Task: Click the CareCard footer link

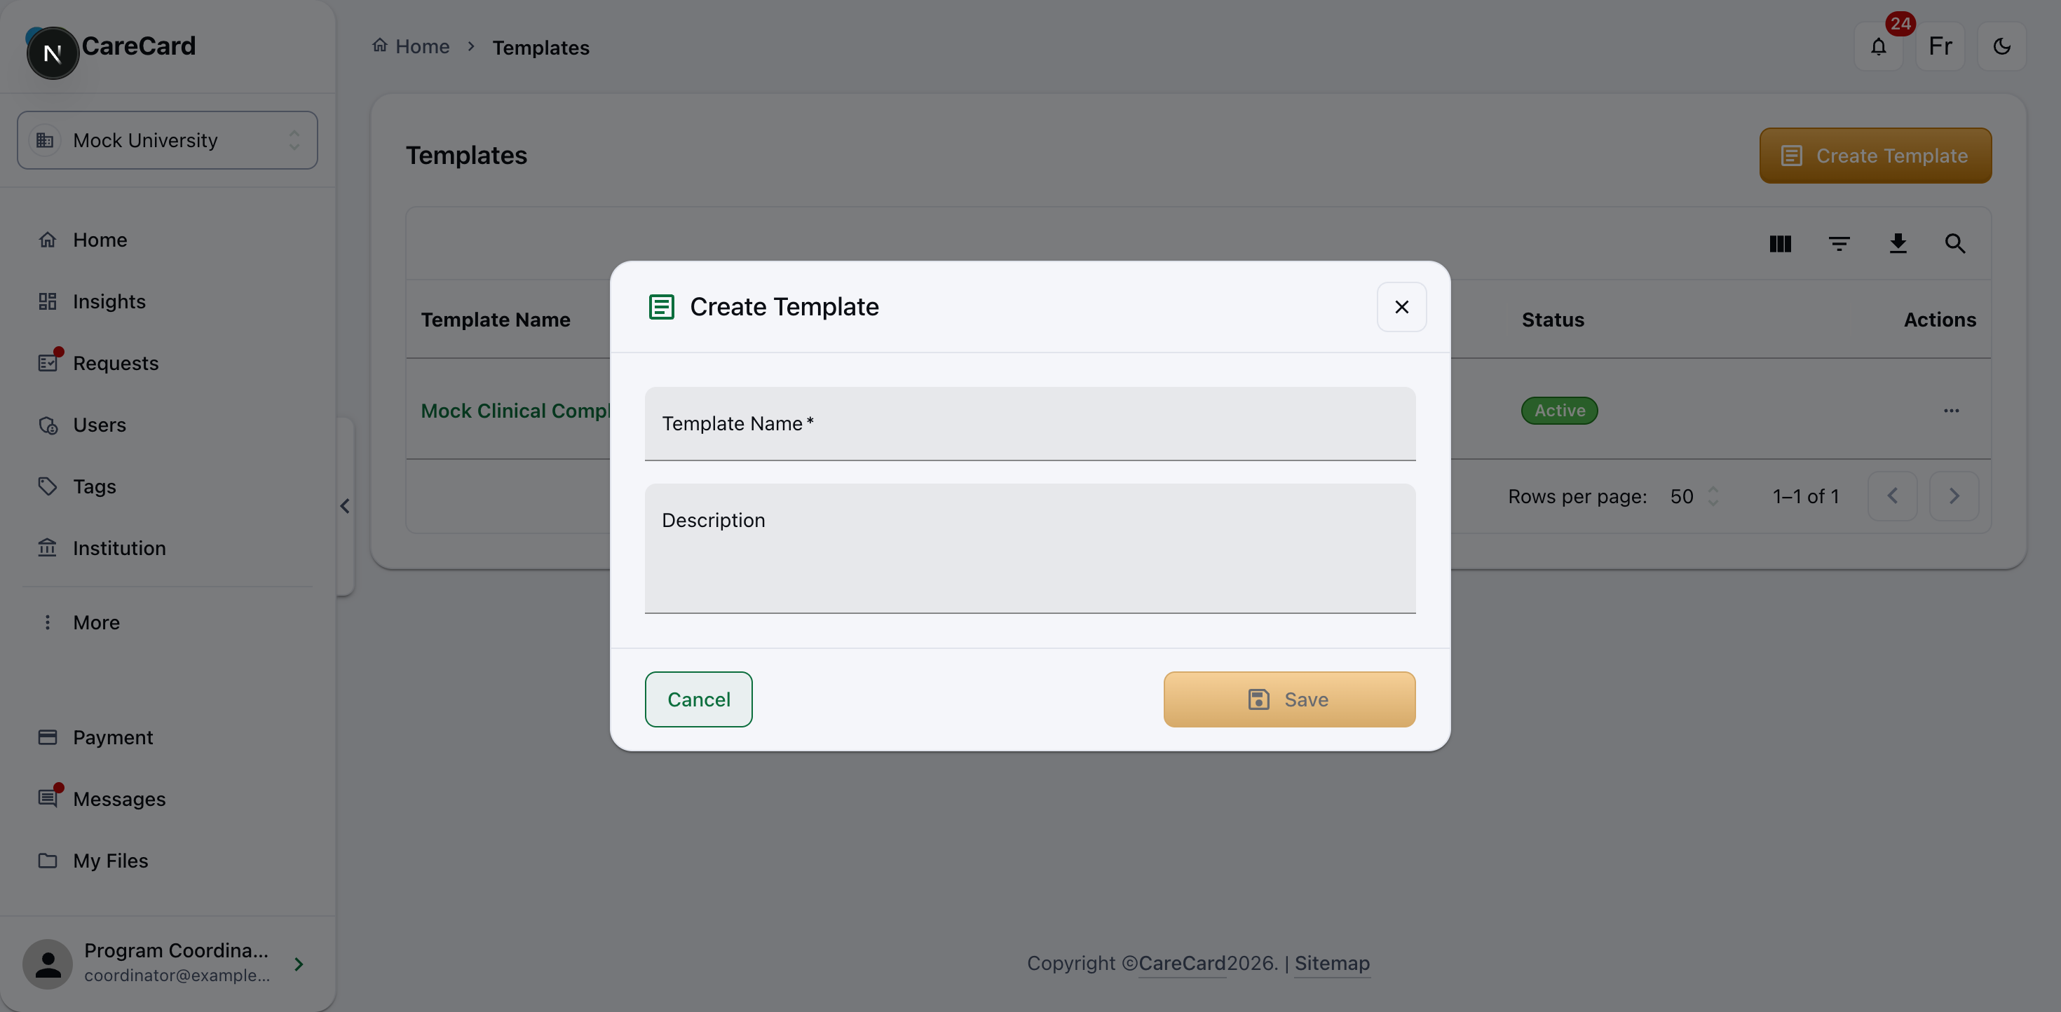Action: (1182, 963)
